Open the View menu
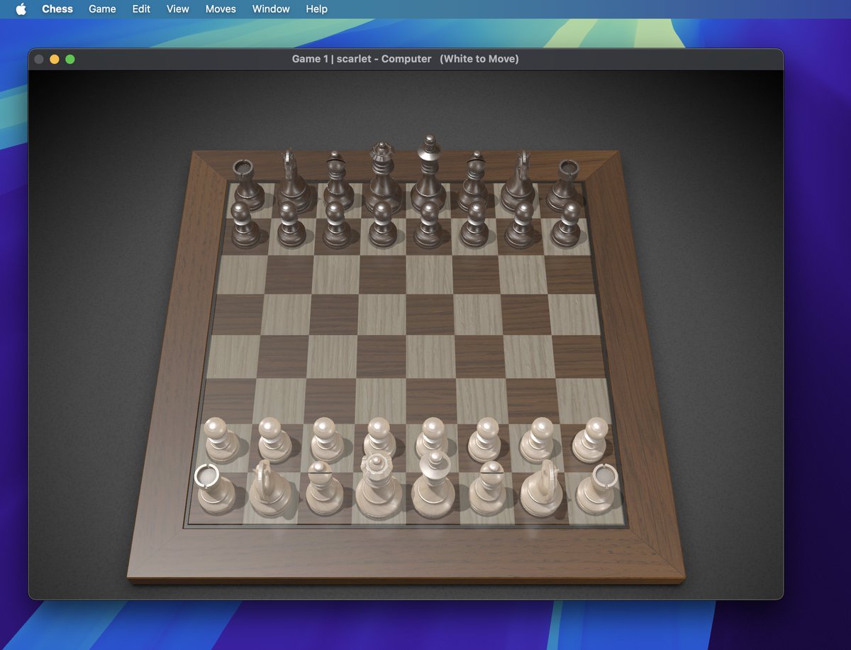 [178, 9]
